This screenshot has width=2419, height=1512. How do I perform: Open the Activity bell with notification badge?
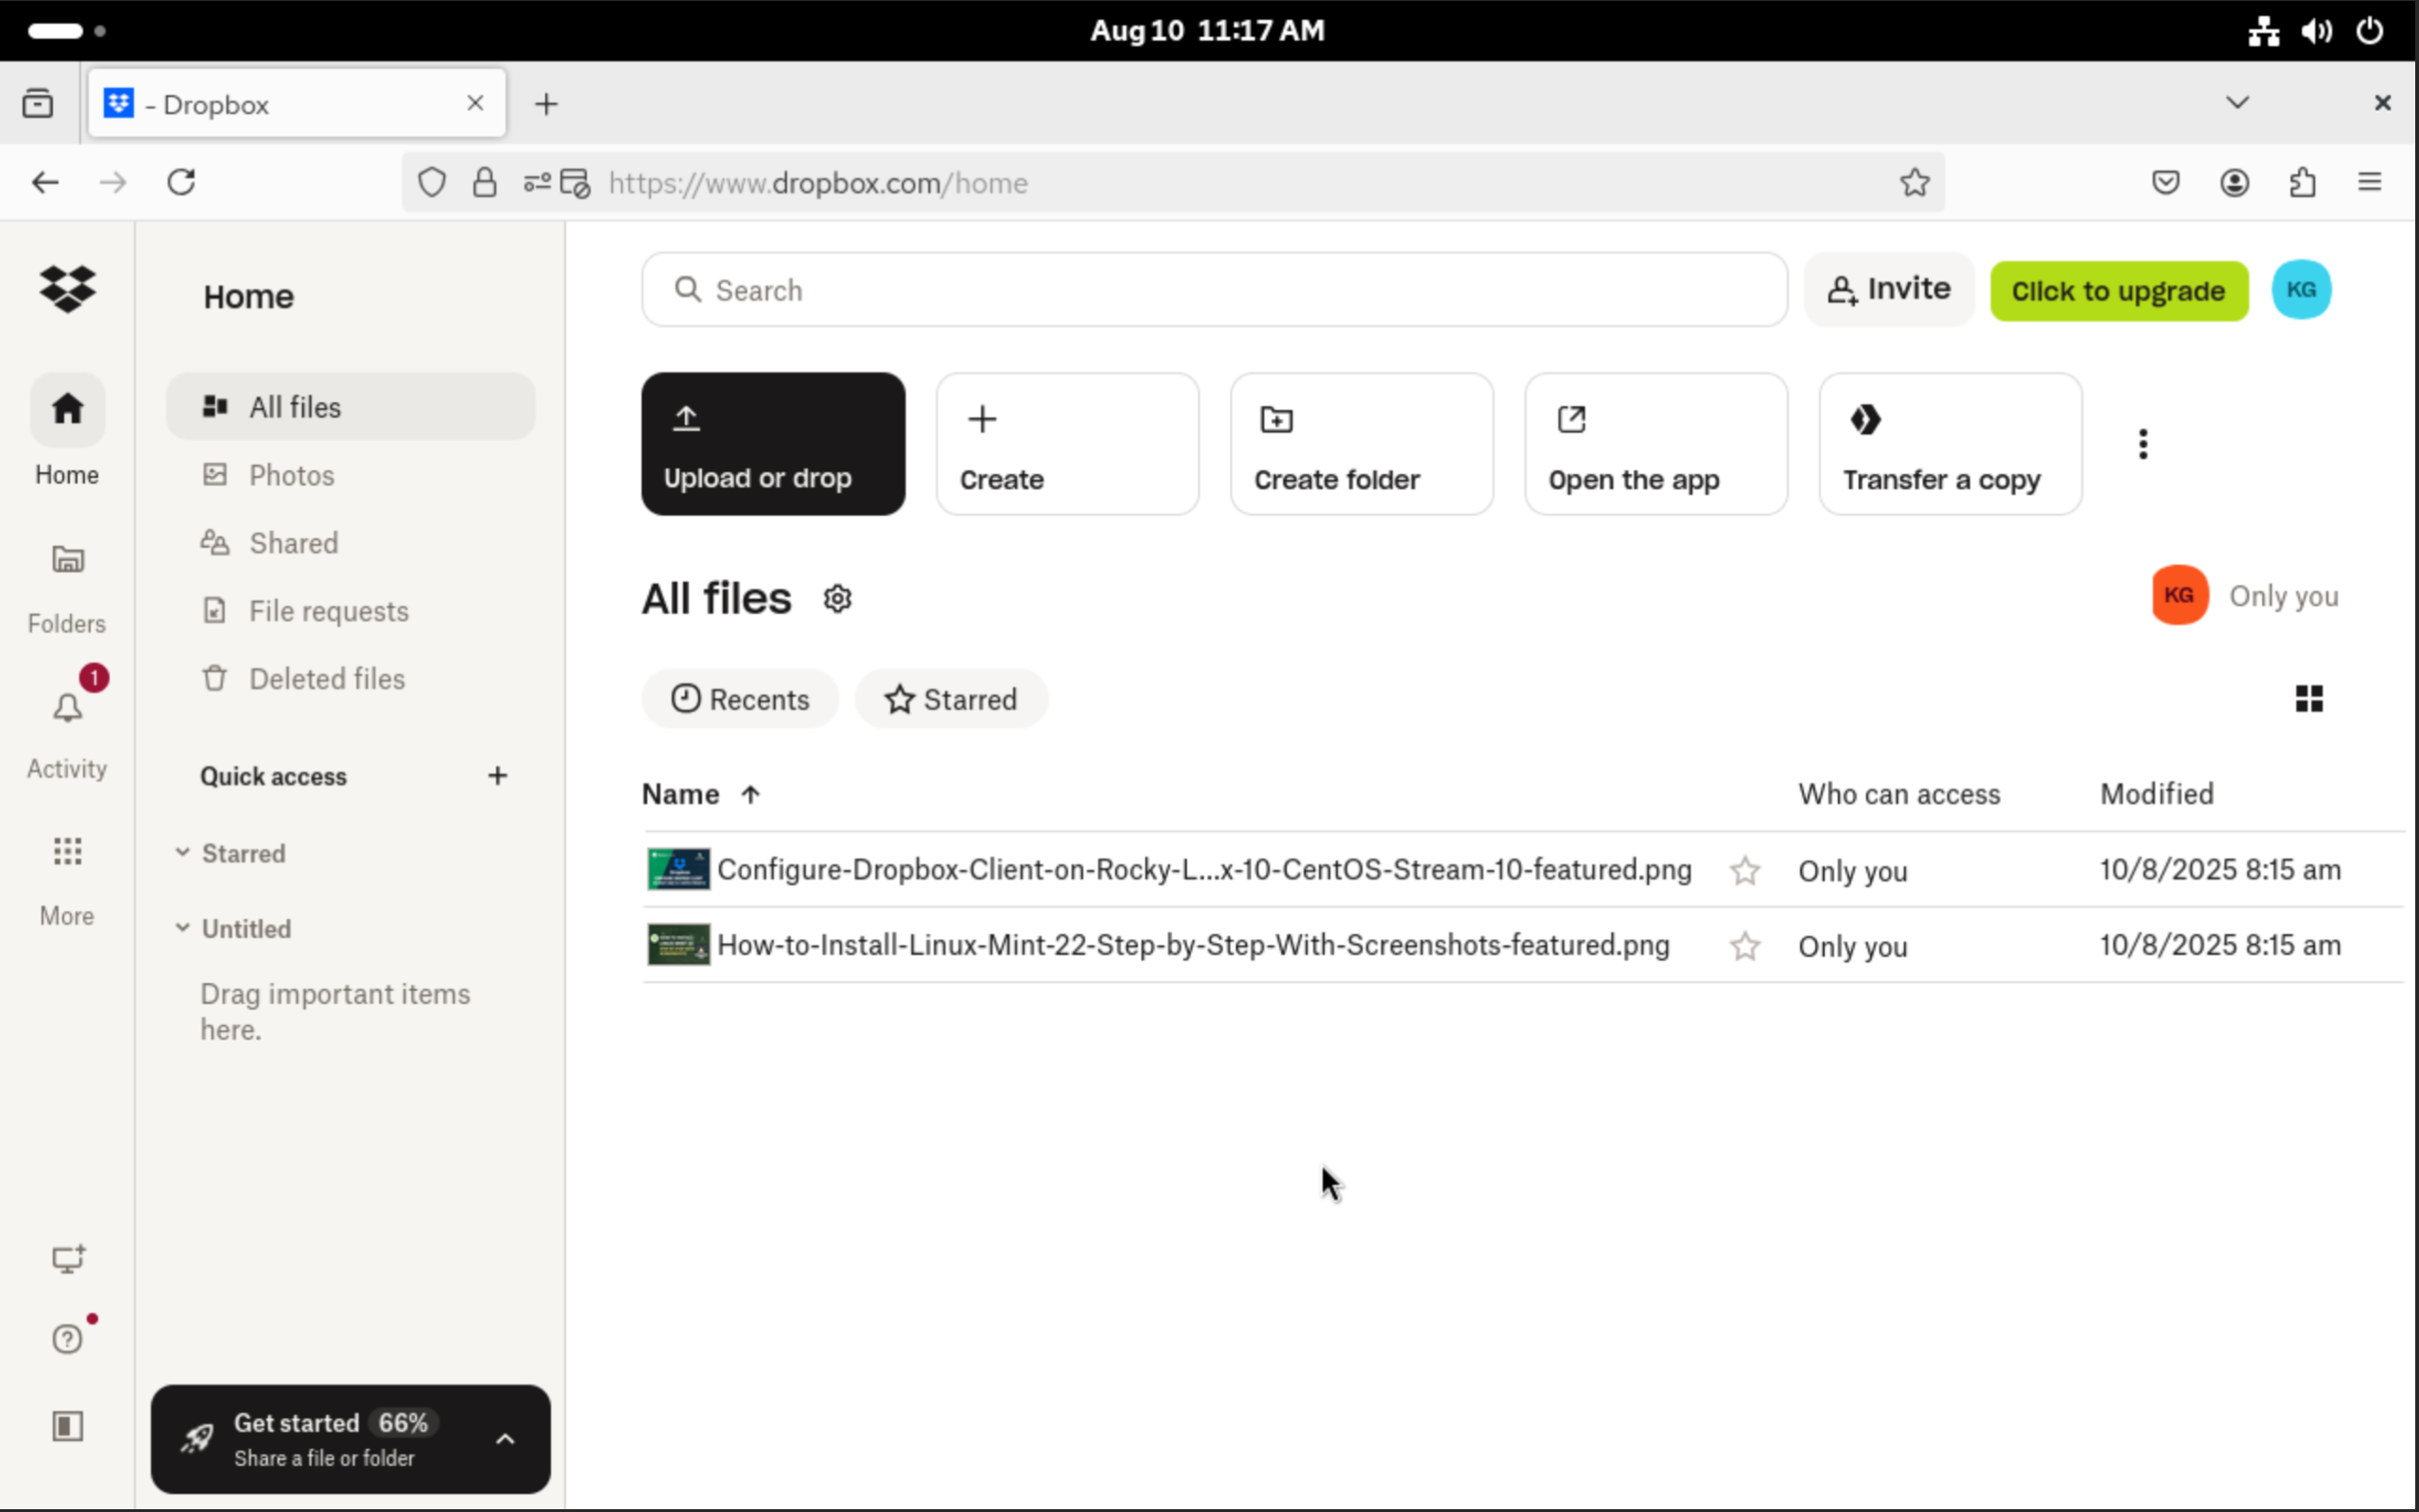[x=66, y=709]
